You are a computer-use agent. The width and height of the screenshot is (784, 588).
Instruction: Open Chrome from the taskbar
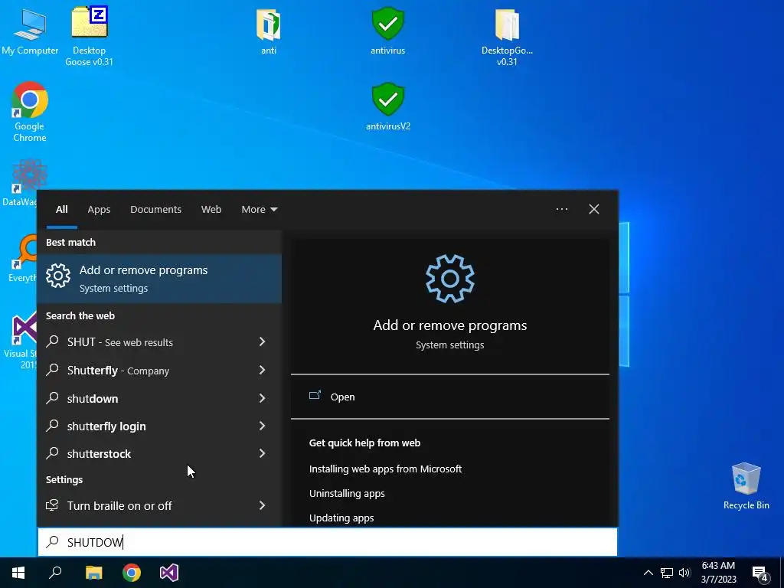click(x=132, y=573)
